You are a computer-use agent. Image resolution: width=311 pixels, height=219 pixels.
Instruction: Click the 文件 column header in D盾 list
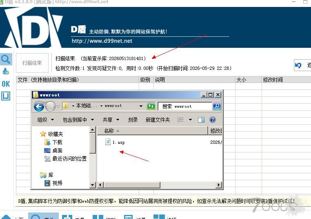tap(78, 80)
